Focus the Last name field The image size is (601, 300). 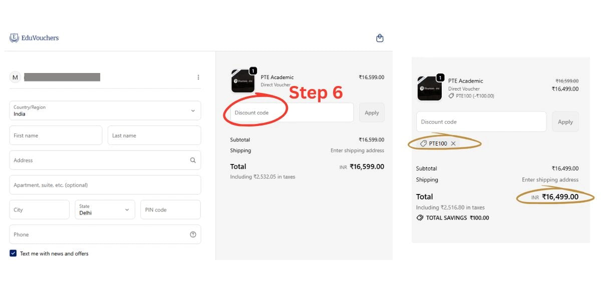pos(154,135)
